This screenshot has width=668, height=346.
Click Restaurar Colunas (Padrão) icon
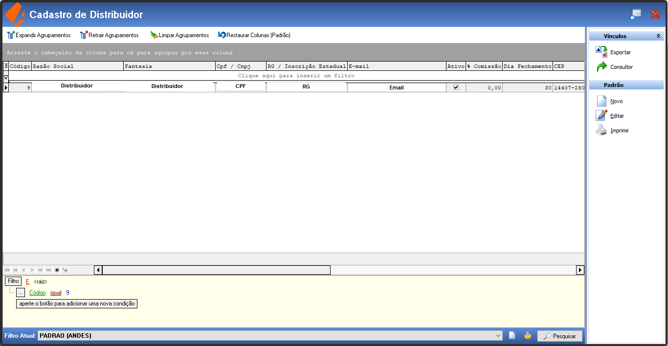pos(222,35)
